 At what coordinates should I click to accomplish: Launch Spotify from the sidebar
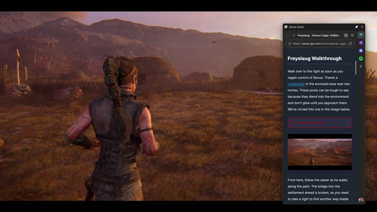coord(361,58)
